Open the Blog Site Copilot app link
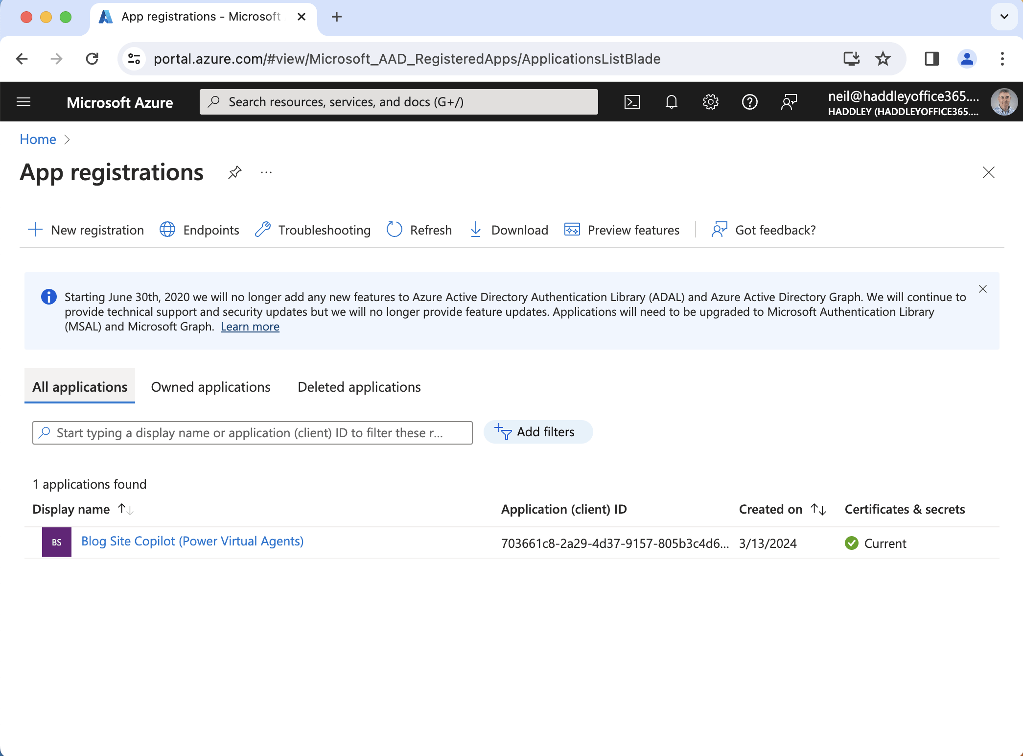The width and height of the screenshot is (1023, 756). click(x=192, y=541)
